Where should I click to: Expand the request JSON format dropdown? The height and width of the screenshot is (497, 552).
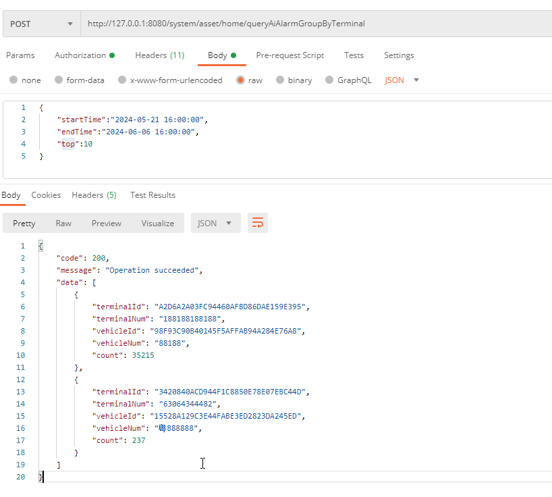coord(402,80)
